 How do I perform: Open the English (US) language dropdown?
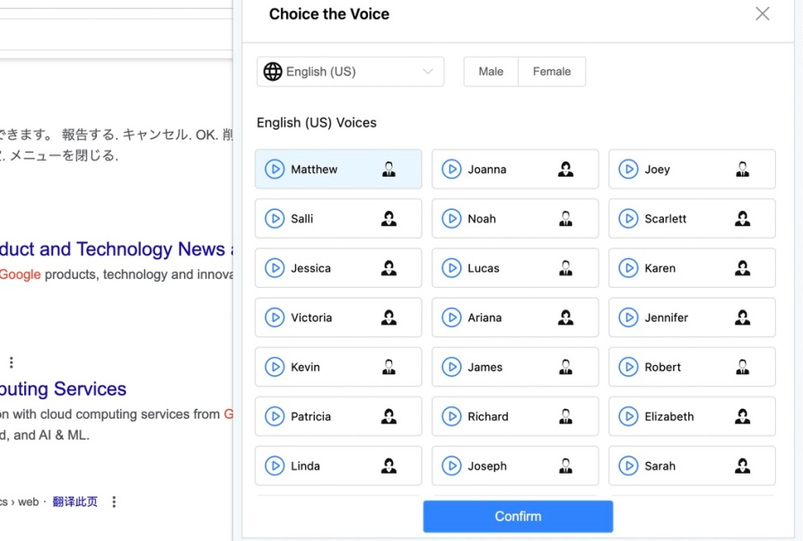click(x=350, y=72)
